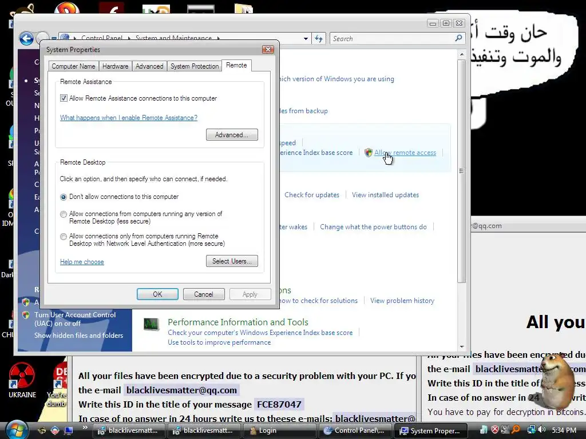Select Allow connections only with Network Level Authentication
The width and height of the screenshot is (586, 439).
(64, 237)
